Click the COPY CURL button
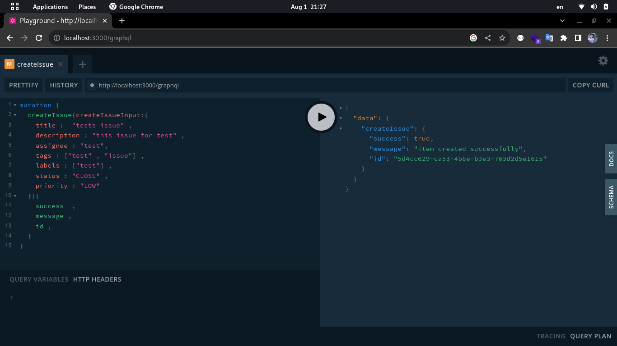The height and width of the screenshot is (346, 617). coord(591,85)
